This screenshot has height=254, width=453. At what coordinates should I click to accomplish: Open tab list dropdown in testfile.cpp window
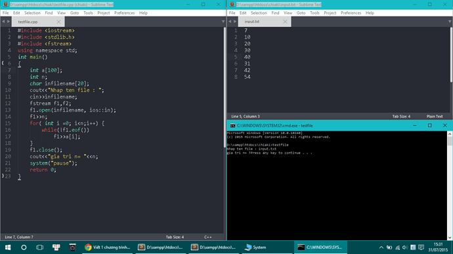(223, 22)
